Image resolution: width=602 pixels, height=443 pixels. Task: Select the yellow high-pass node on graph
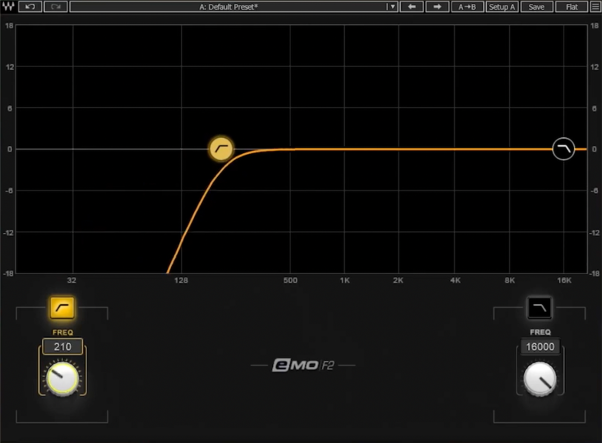[221, 149]
